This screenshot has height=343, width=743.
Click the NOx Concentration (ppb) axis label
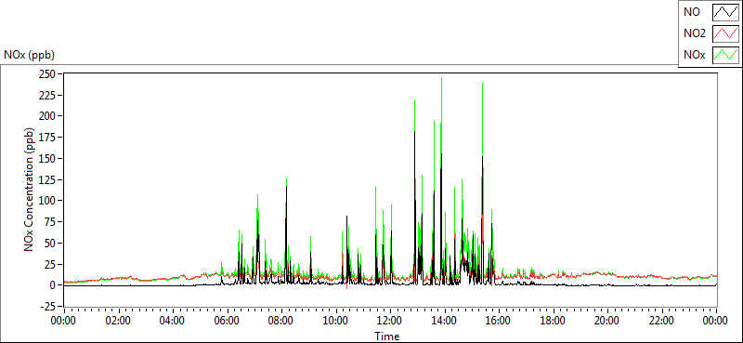click(x=30, y=190)
